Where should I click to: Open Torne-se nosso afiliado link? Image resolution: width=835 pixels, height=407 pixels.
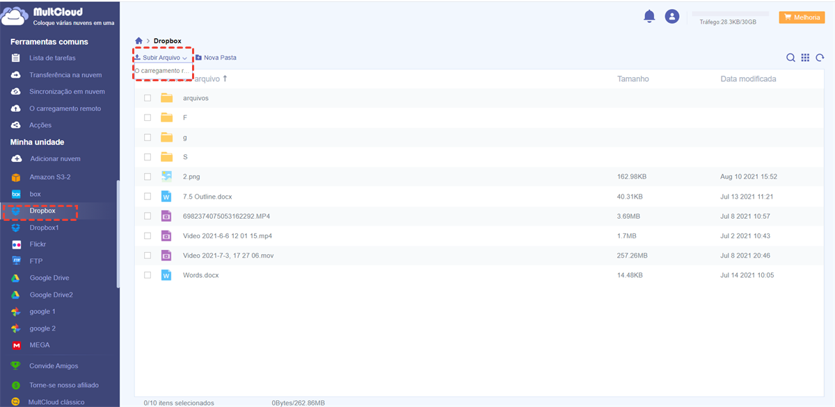pyautogui.click(x=64, y=385)
